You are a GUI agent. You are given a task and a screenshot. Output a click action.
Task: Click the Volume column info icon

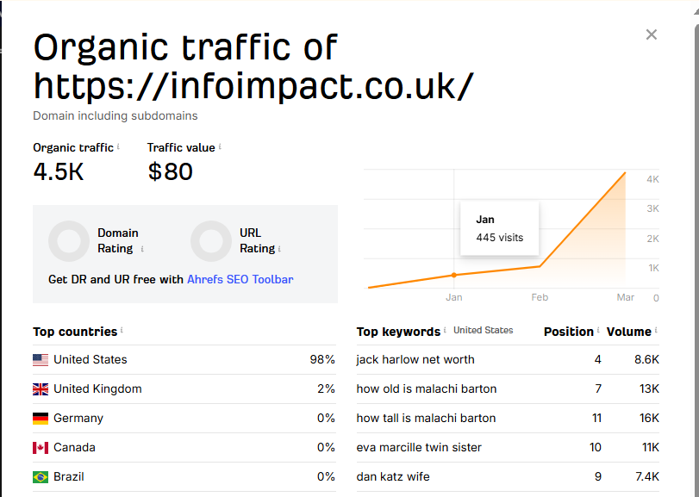click(x=656, y=330)
